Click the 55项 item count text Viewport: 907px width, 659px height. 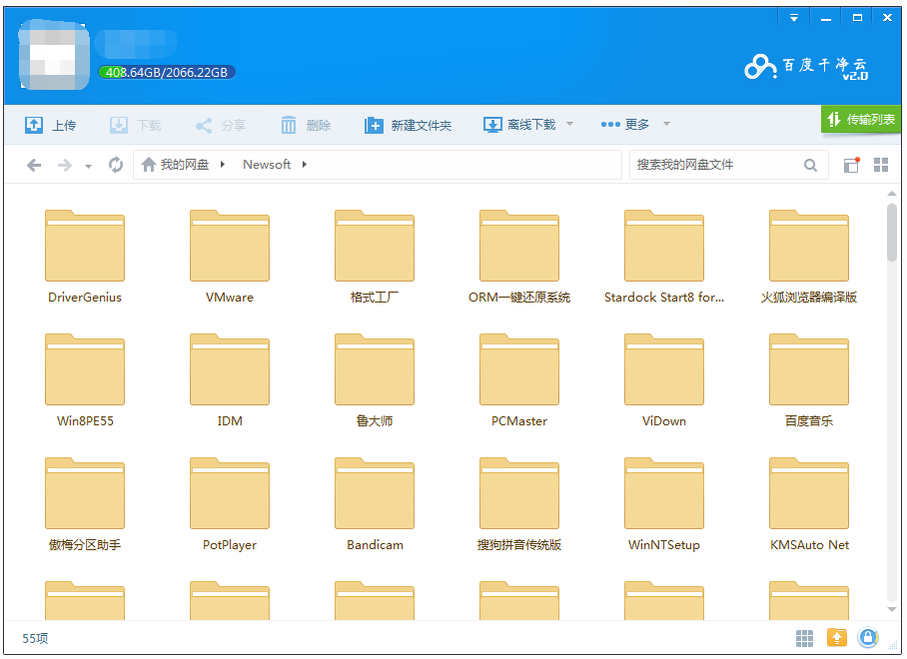click(x=35, y=638)
